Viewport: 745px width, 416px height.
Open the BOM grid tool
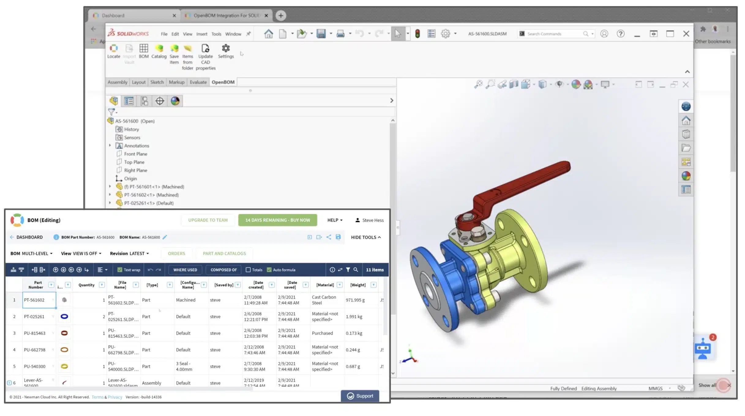point(144,51)
